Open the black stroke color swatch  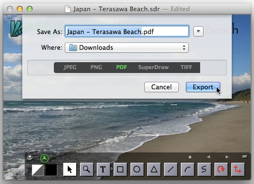pyautogui.click(x=51, y=170)
